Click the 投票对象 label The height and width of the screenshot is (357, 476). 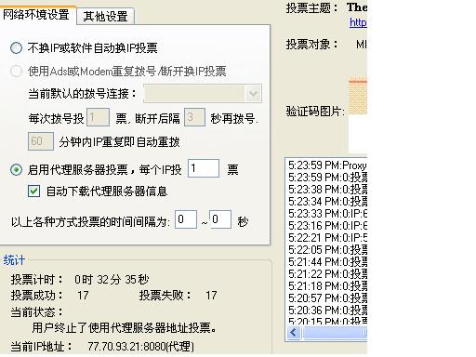click(x=311, y=45)
